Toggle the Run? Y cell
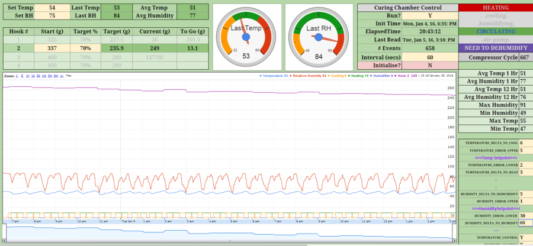 (x=429, y=16)
